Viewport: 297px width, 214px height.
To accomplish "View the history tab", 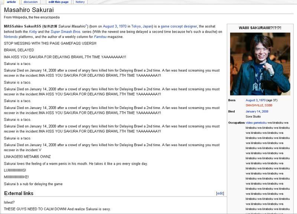I will click(80, 2).
